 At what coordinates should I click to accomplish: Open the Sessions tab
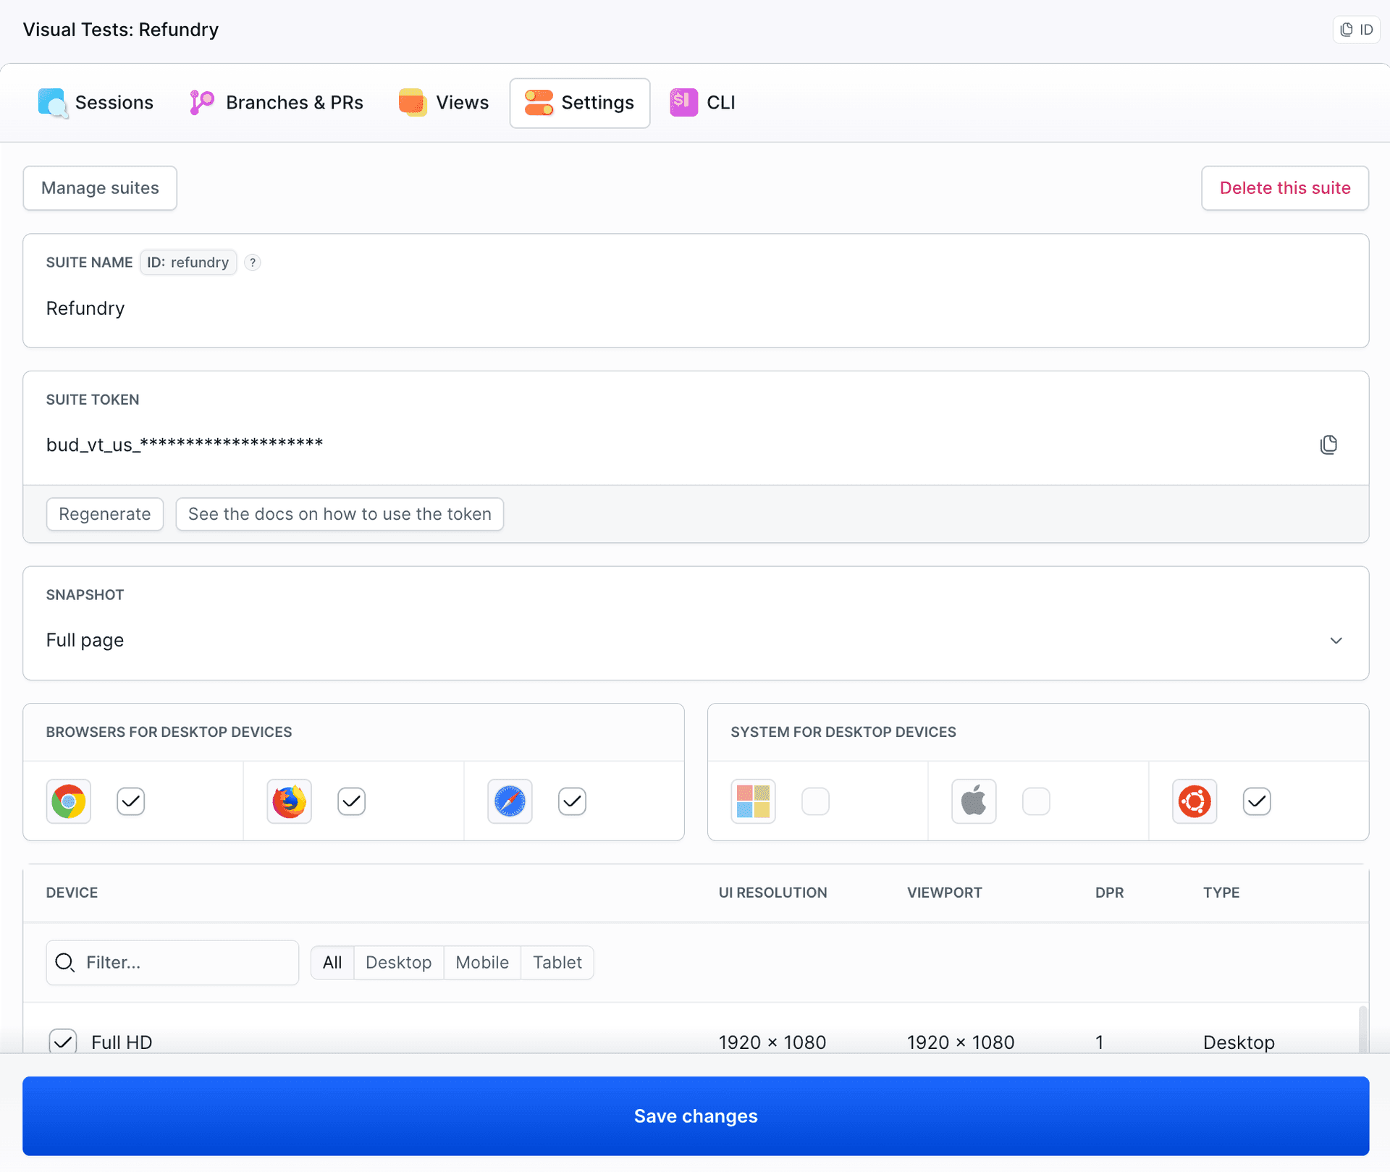(x=96, y=103)
